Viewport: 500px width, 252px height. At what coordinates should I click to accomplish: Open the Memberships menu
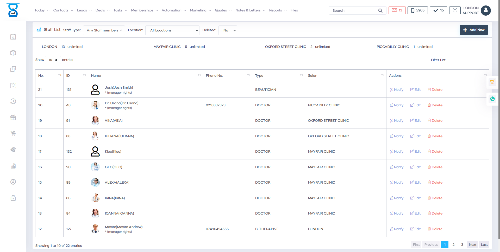(x=144, y=10)
